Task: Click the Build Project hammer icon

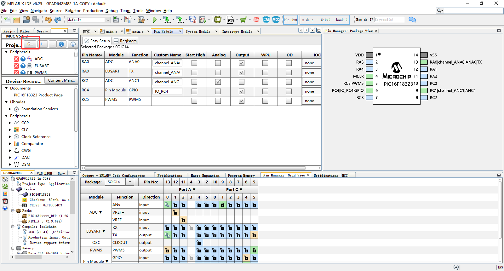Action: 128,20
